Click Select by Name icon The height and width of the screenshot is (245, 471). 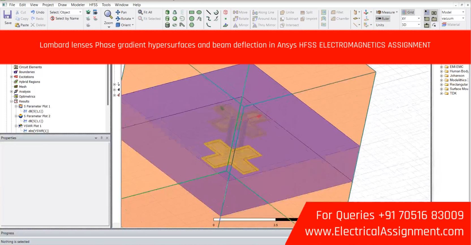[52, 18]
